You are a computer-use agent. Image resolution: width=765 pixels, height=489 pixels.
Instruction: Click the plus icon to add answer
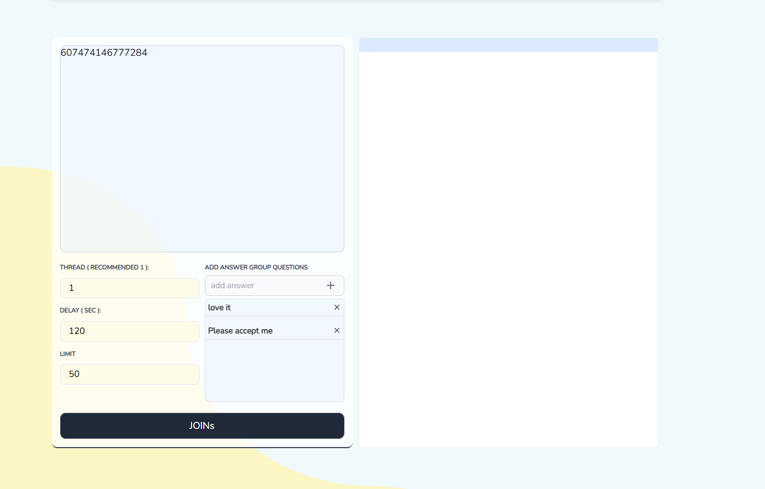(x=331, y=285)
